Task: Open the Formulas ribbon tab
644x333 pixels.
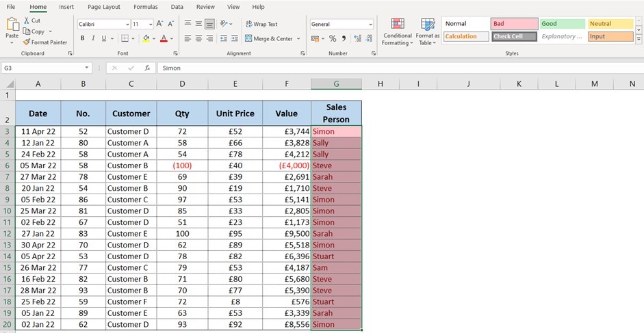Action: point(145,7)
